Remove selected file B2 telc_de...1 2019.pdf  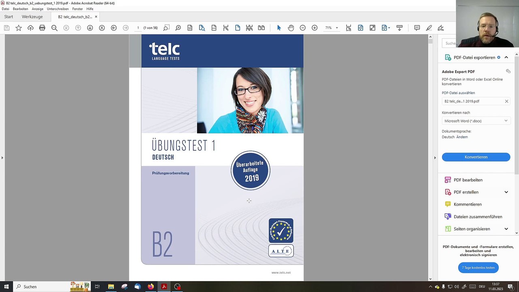pos(506,101)
